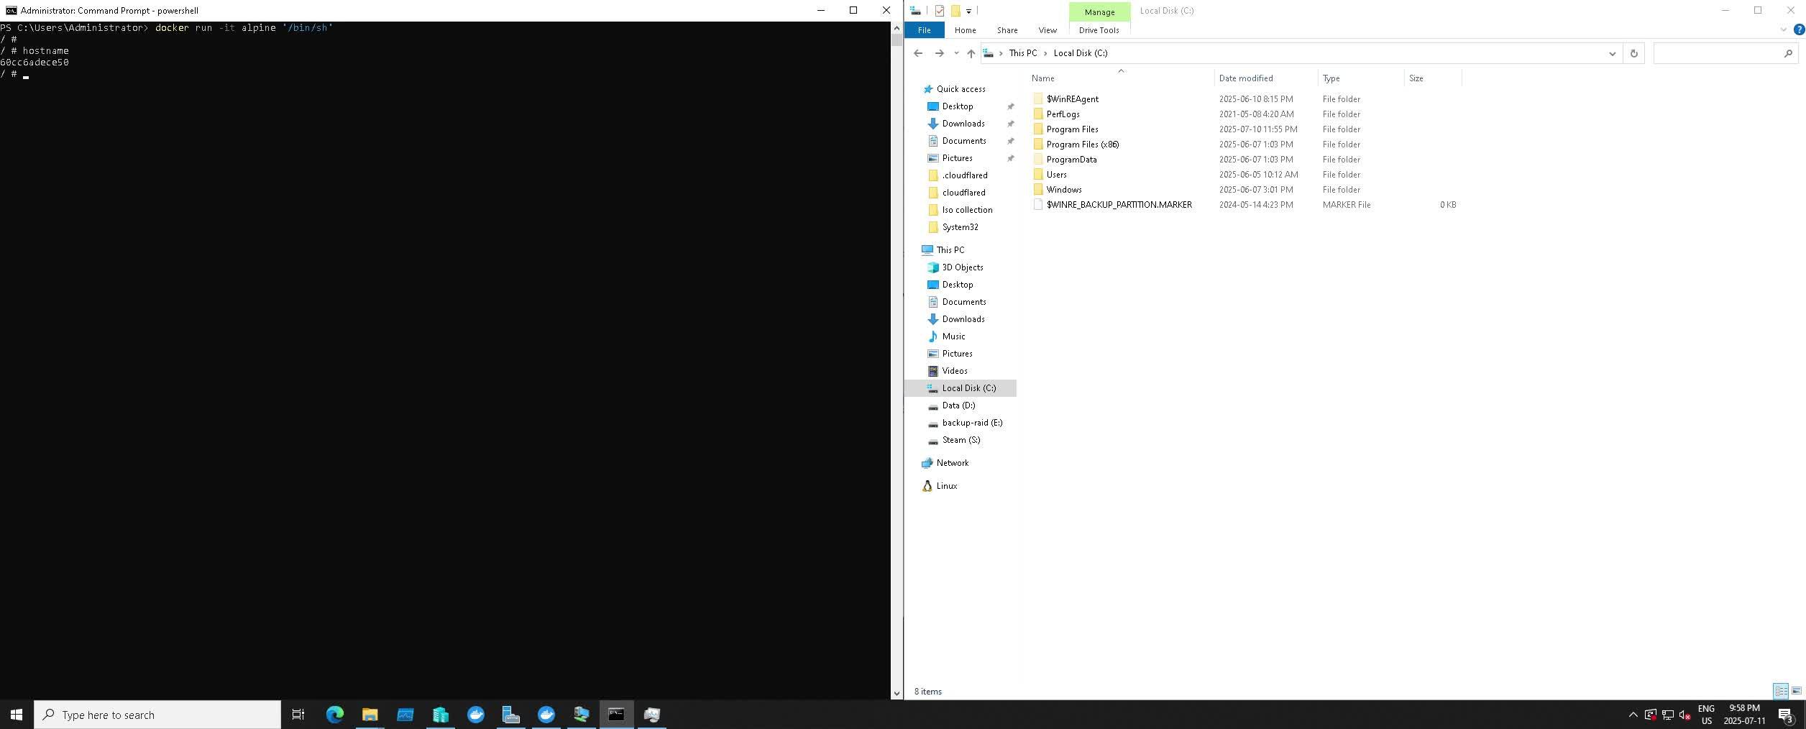Open the Customize Quick Access Toolbar dropdown
This screenshot has width=1806, height=729.
[x=969, y=11]
